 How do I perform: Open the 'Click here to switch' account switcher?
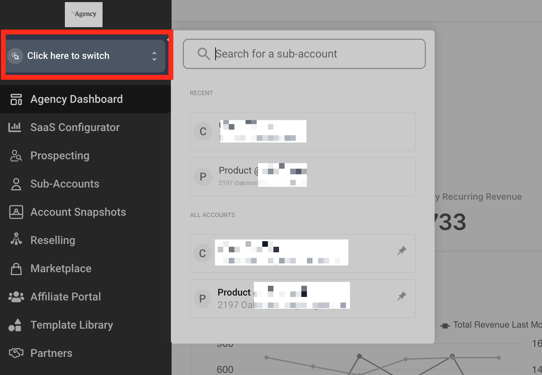[68, 56]
